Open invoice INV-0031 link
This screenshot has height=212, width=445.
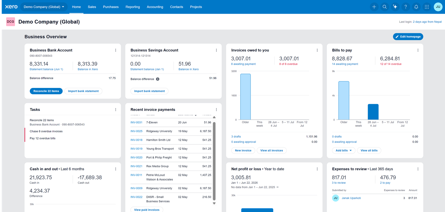[x=136, y=122]
